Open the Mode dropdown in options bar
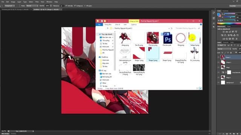The width and height of the screenshot is (241, 135). [32, 6]
